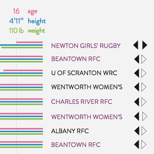
Task: Click right arrow beside purple Wentworth Women's
Action: pos(145,116)
